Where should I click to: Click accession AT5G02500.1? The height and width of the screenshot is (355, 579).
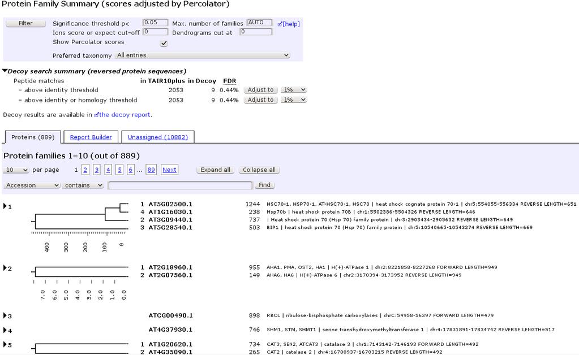(x=170, y=204)
